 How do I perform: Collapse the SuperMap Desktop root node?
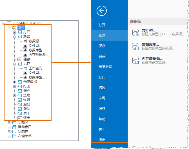pos(4,23)
